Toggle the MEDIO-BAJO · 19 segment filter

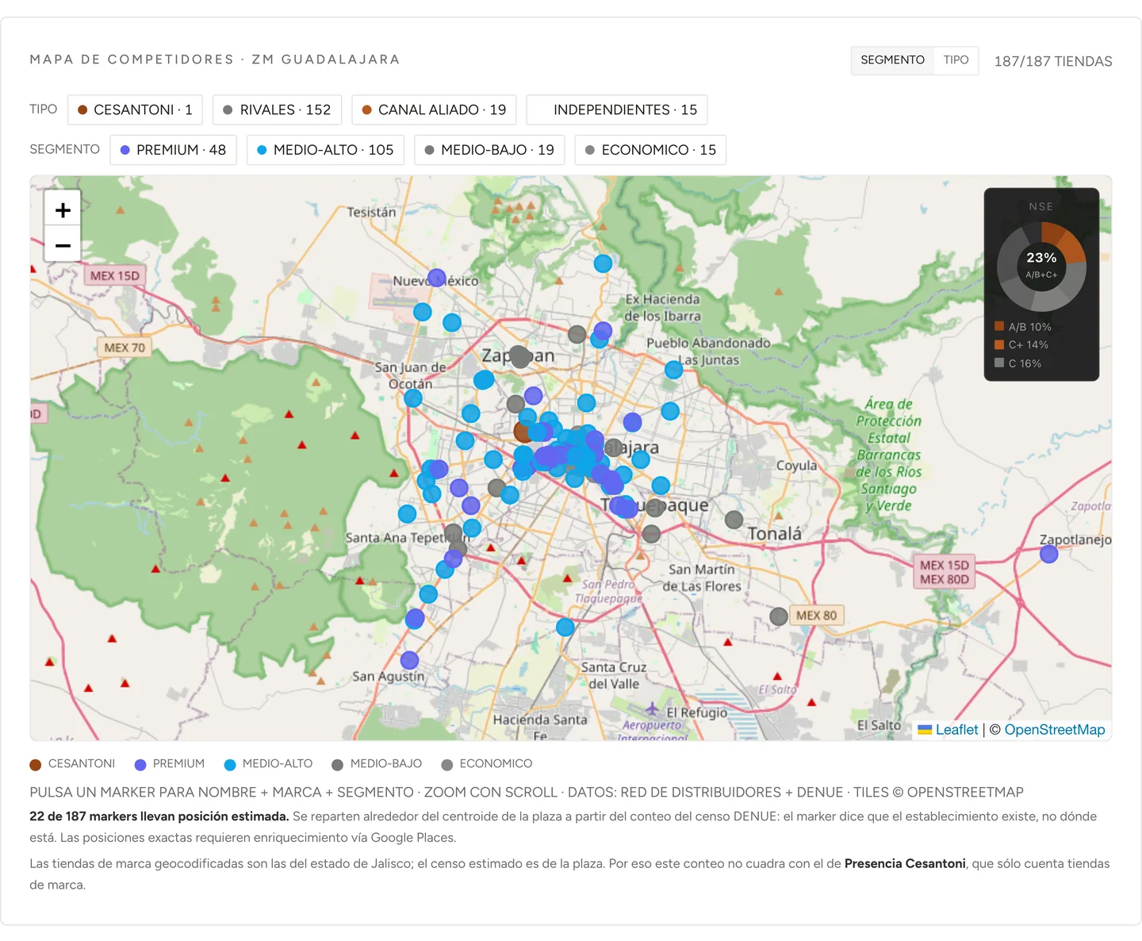(x=489, y=150)
